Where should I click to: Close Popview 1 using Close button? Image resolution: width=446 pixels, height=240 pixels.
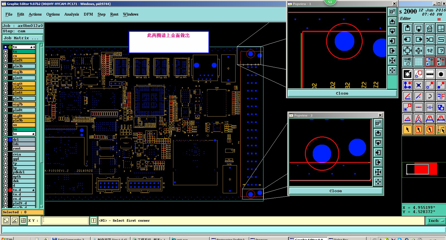pyautogui.click(x=342, y=93)
